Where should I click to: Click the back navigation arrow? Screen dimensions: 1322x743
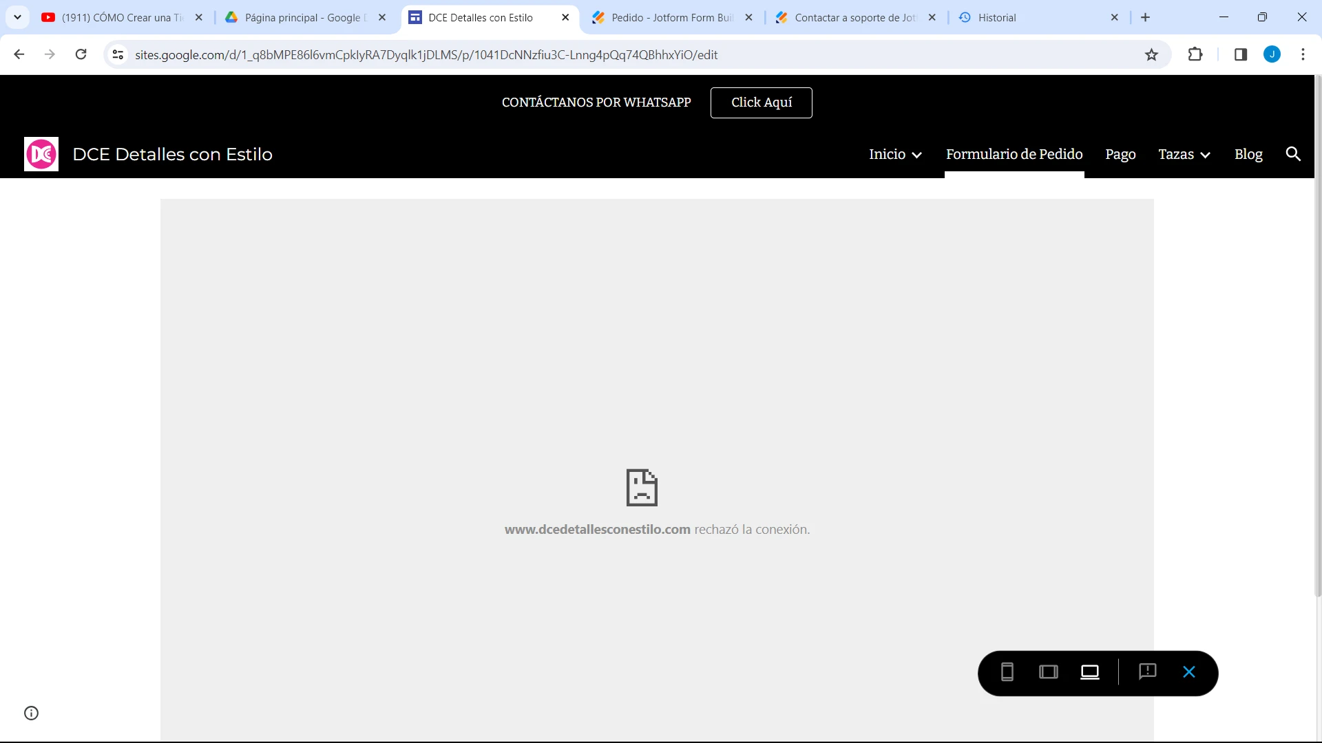pyautogui.click(x=19, y=54)
